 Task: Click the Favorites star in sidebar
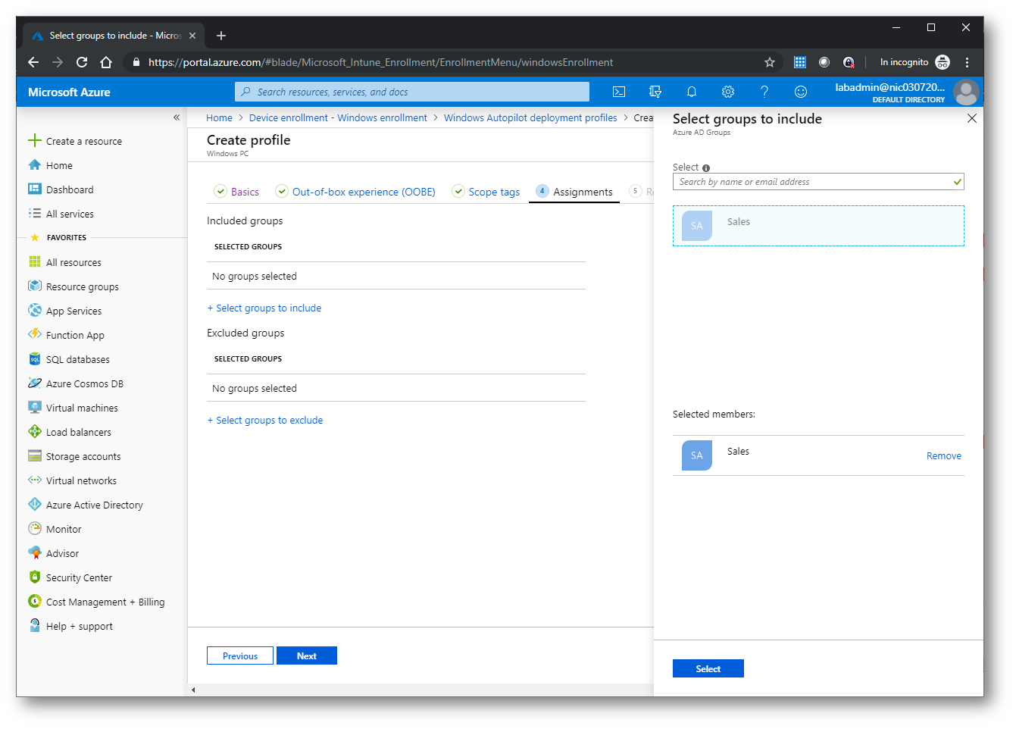(34, 237)
